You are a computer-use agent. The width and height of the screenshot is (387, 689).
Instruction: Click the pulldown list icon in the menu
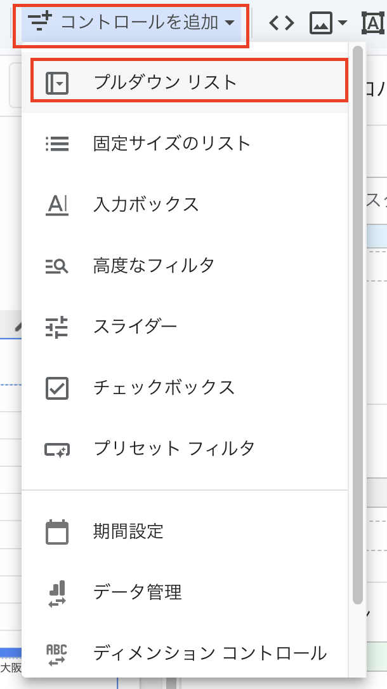pos(57,83)
